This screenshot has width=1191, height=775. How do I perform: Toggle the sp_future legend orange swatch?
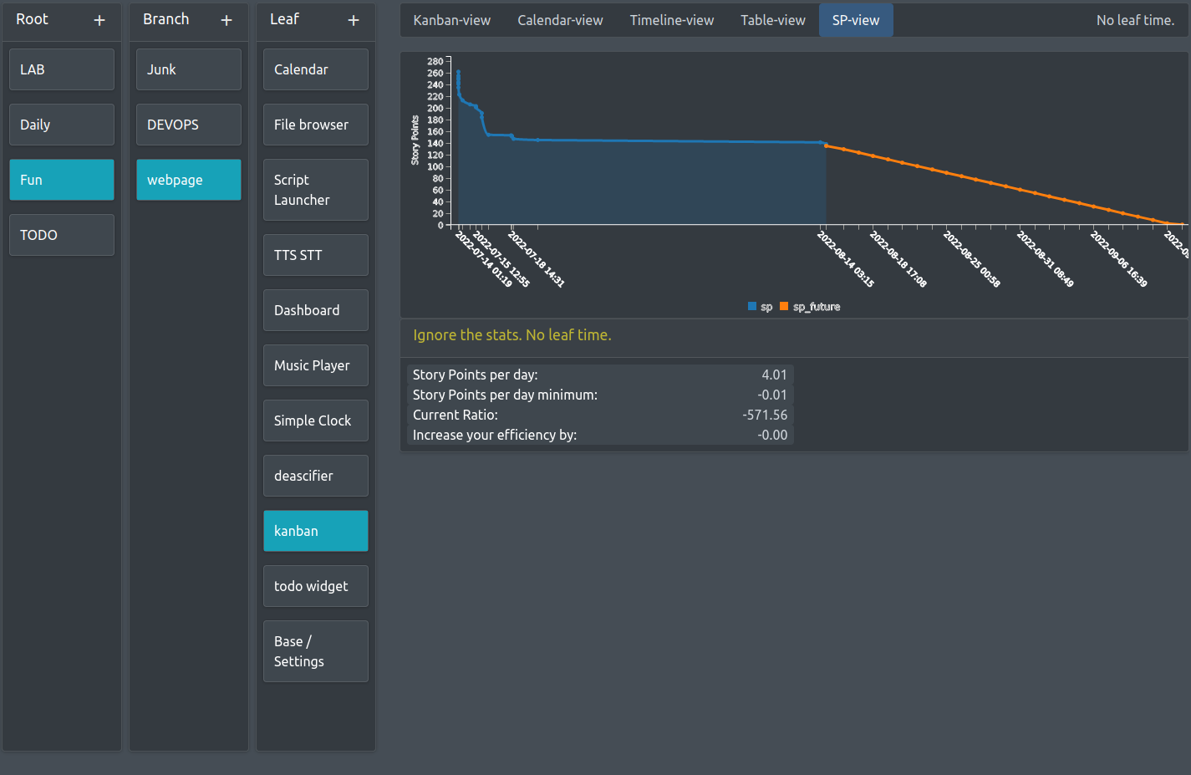(x=784, y=307)
